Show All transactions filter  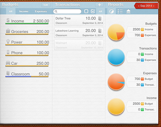coord(100,11)
